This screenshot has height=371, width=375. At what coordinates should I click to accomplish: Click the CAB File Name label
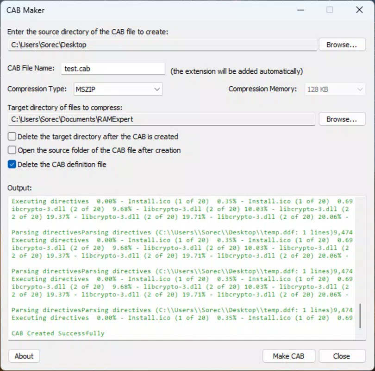pyautogui.click(x=31, y=68)
